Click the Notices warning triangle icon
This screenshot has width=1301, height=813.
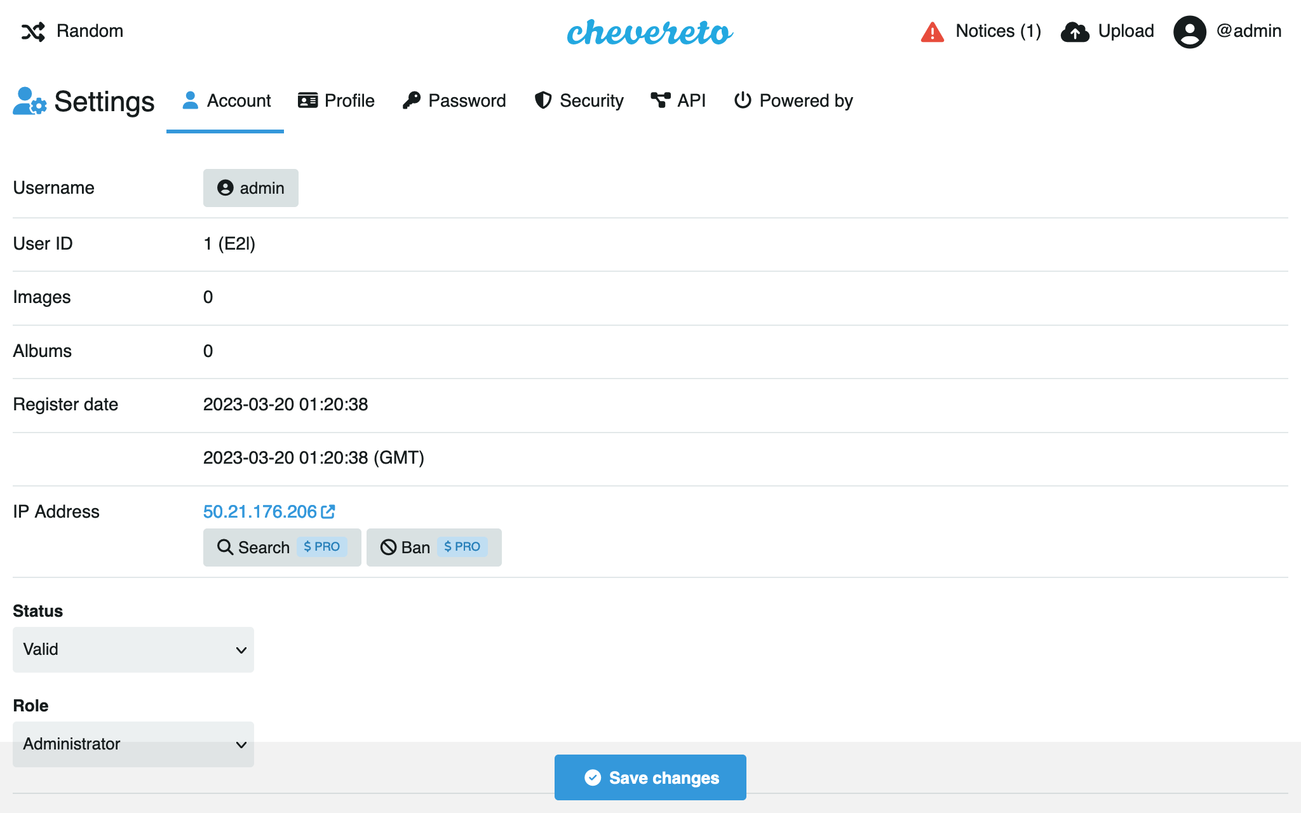pyautogui.click(x=932, y=32)
